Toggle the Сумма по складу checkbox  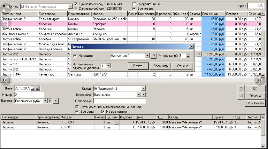[75, 4]
